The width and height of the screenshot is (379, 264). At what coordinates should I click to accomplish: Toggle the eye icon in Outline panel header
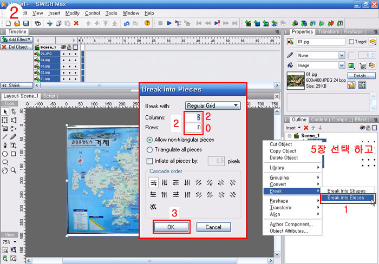pos(362,128)
